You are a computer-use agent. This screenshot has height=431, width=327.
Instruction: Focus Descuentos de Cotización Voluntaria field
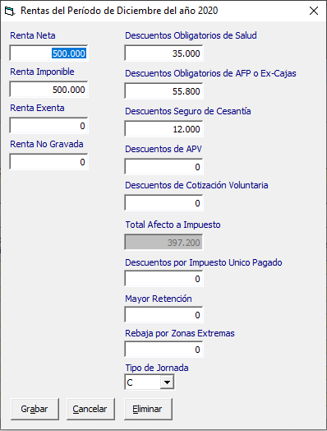tap(163, 203)
